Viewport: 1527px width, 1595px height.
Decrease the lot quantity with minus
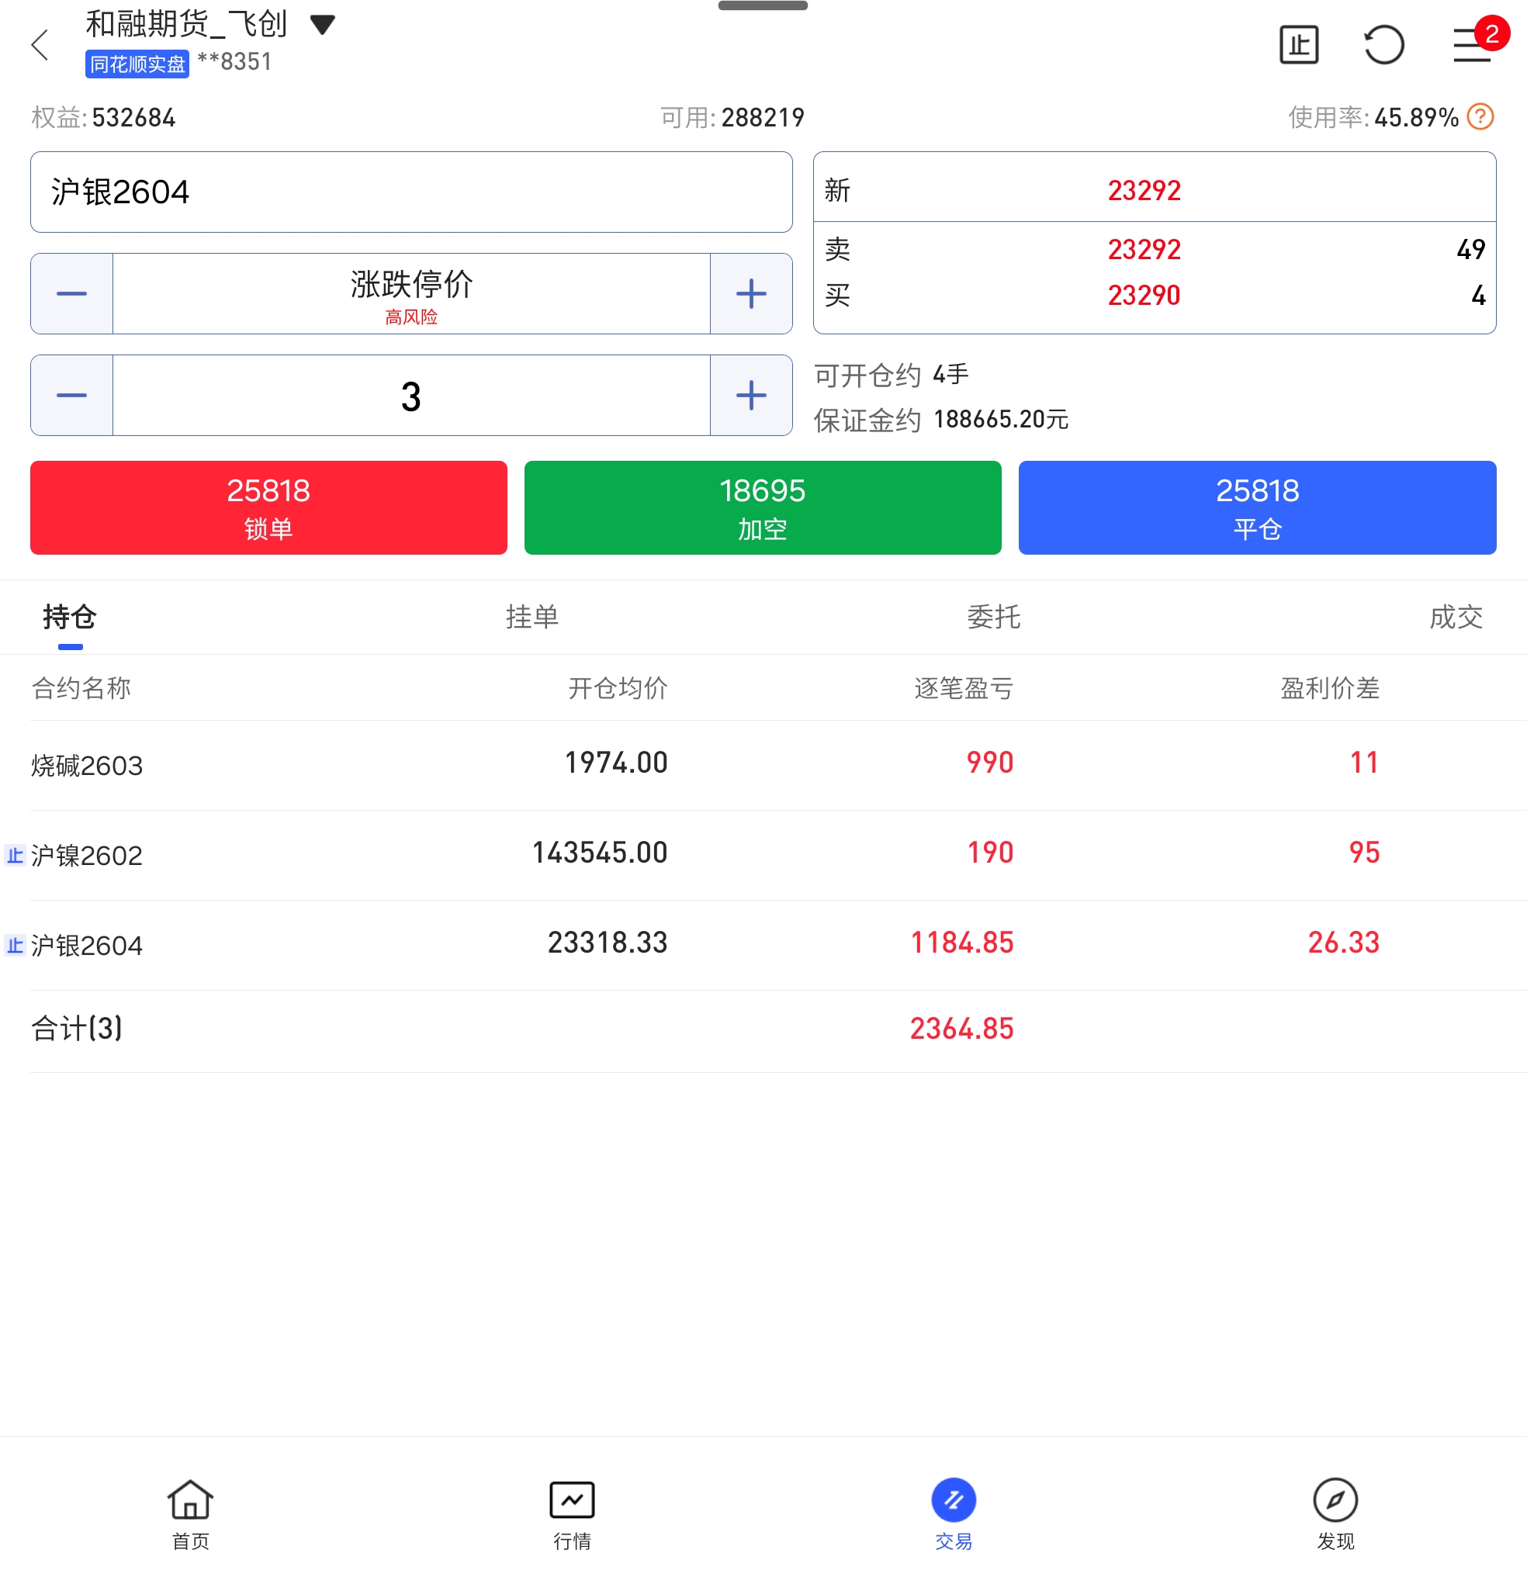[71, 396]
